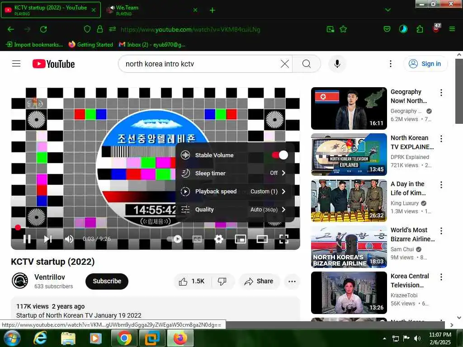
Task: Toggle autoplay switch in the player
Action: (x=174, y=239)
